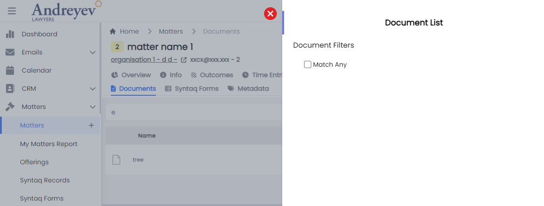Close the Document List panel
Viewport: 544px width, 206px height.
(270, 14)
